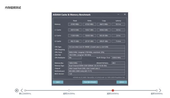Viewport: 170px width, 98px height.
Task: Select the 2666MHz timeline marker
Action: point(25,90)
